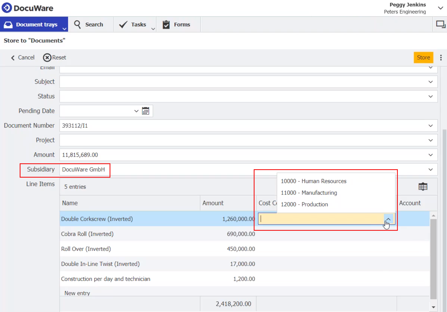This screenshot has width=447, height=312.
Task: Select 11000 - Manufacturing cost center
Action: (x=309, y=193)
